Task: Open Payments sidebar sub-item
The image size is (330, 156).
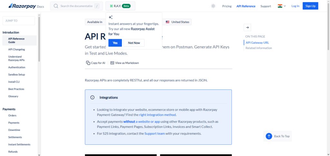Action: tap(14, 123)
